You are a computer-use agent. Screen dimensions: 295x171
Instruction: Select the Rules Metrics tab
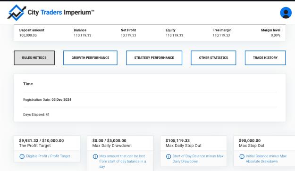click(34, 58)
